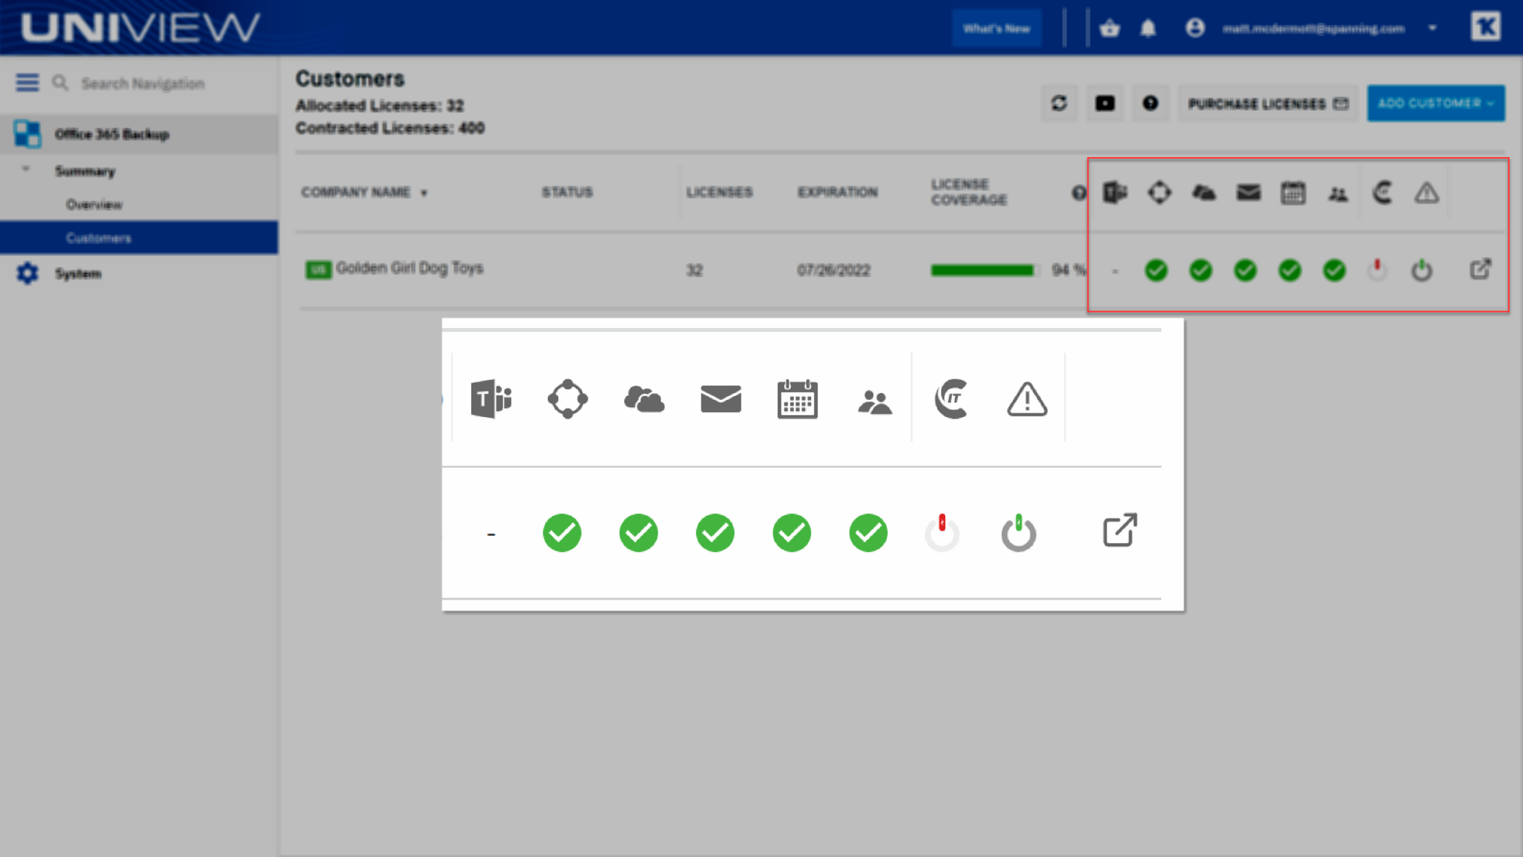
Task: Click the What's New button
Action: click(x=996, y=28)
